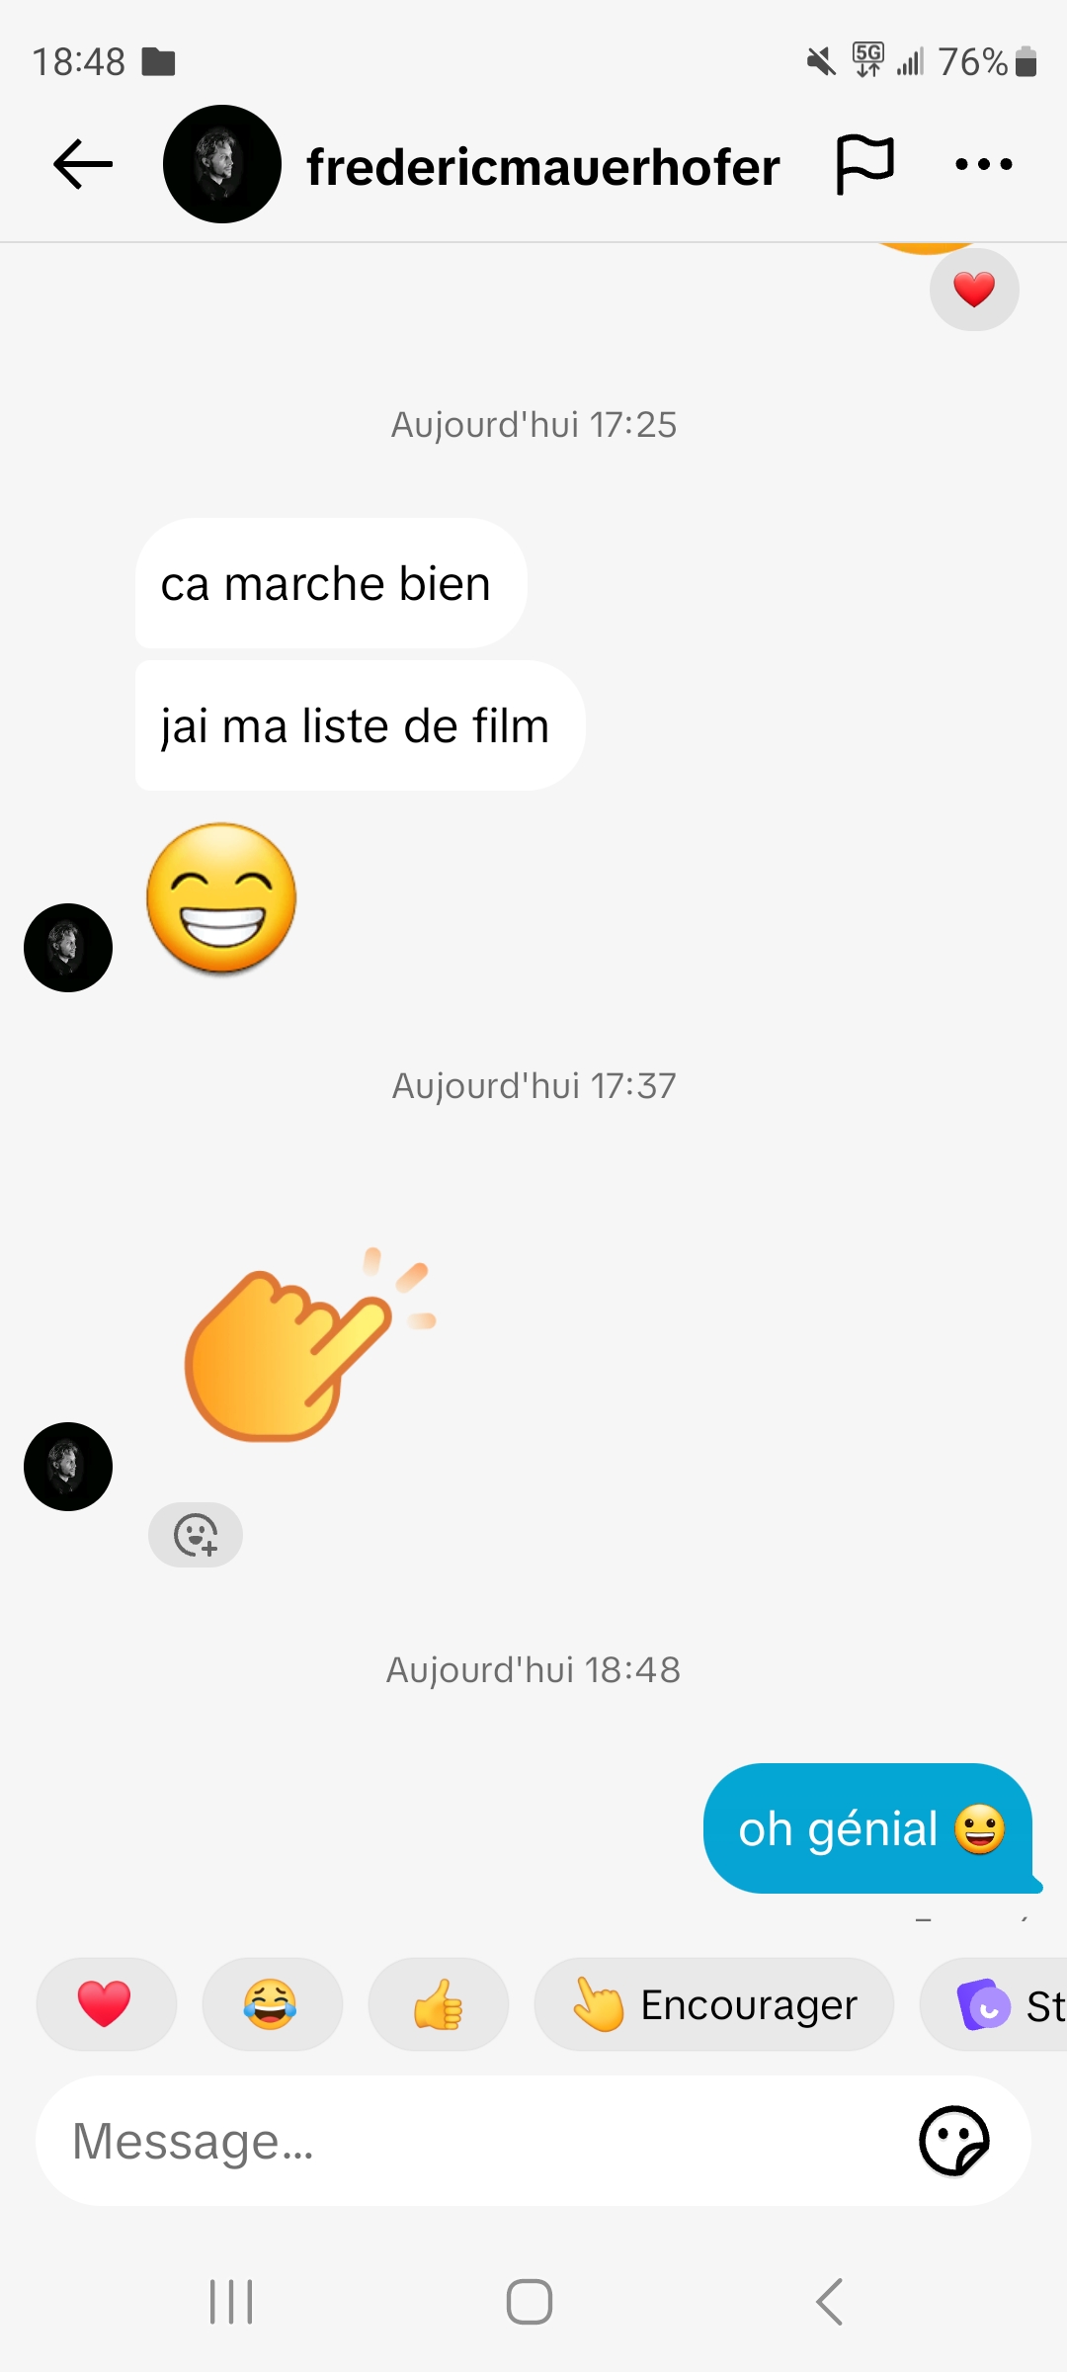The height and width of the screenshot is (2372, 1067).
Task: Open fredericmauerhofer's profile picture in header
Action: click(x=222, y=164)
